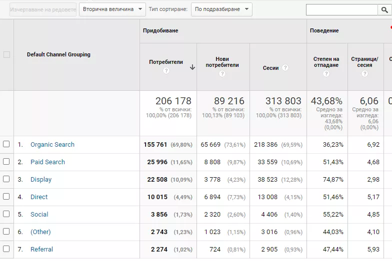Focus the table search input field
Image resolution: width=392 pixels, height=261 pixels.
tap(342, 10)
